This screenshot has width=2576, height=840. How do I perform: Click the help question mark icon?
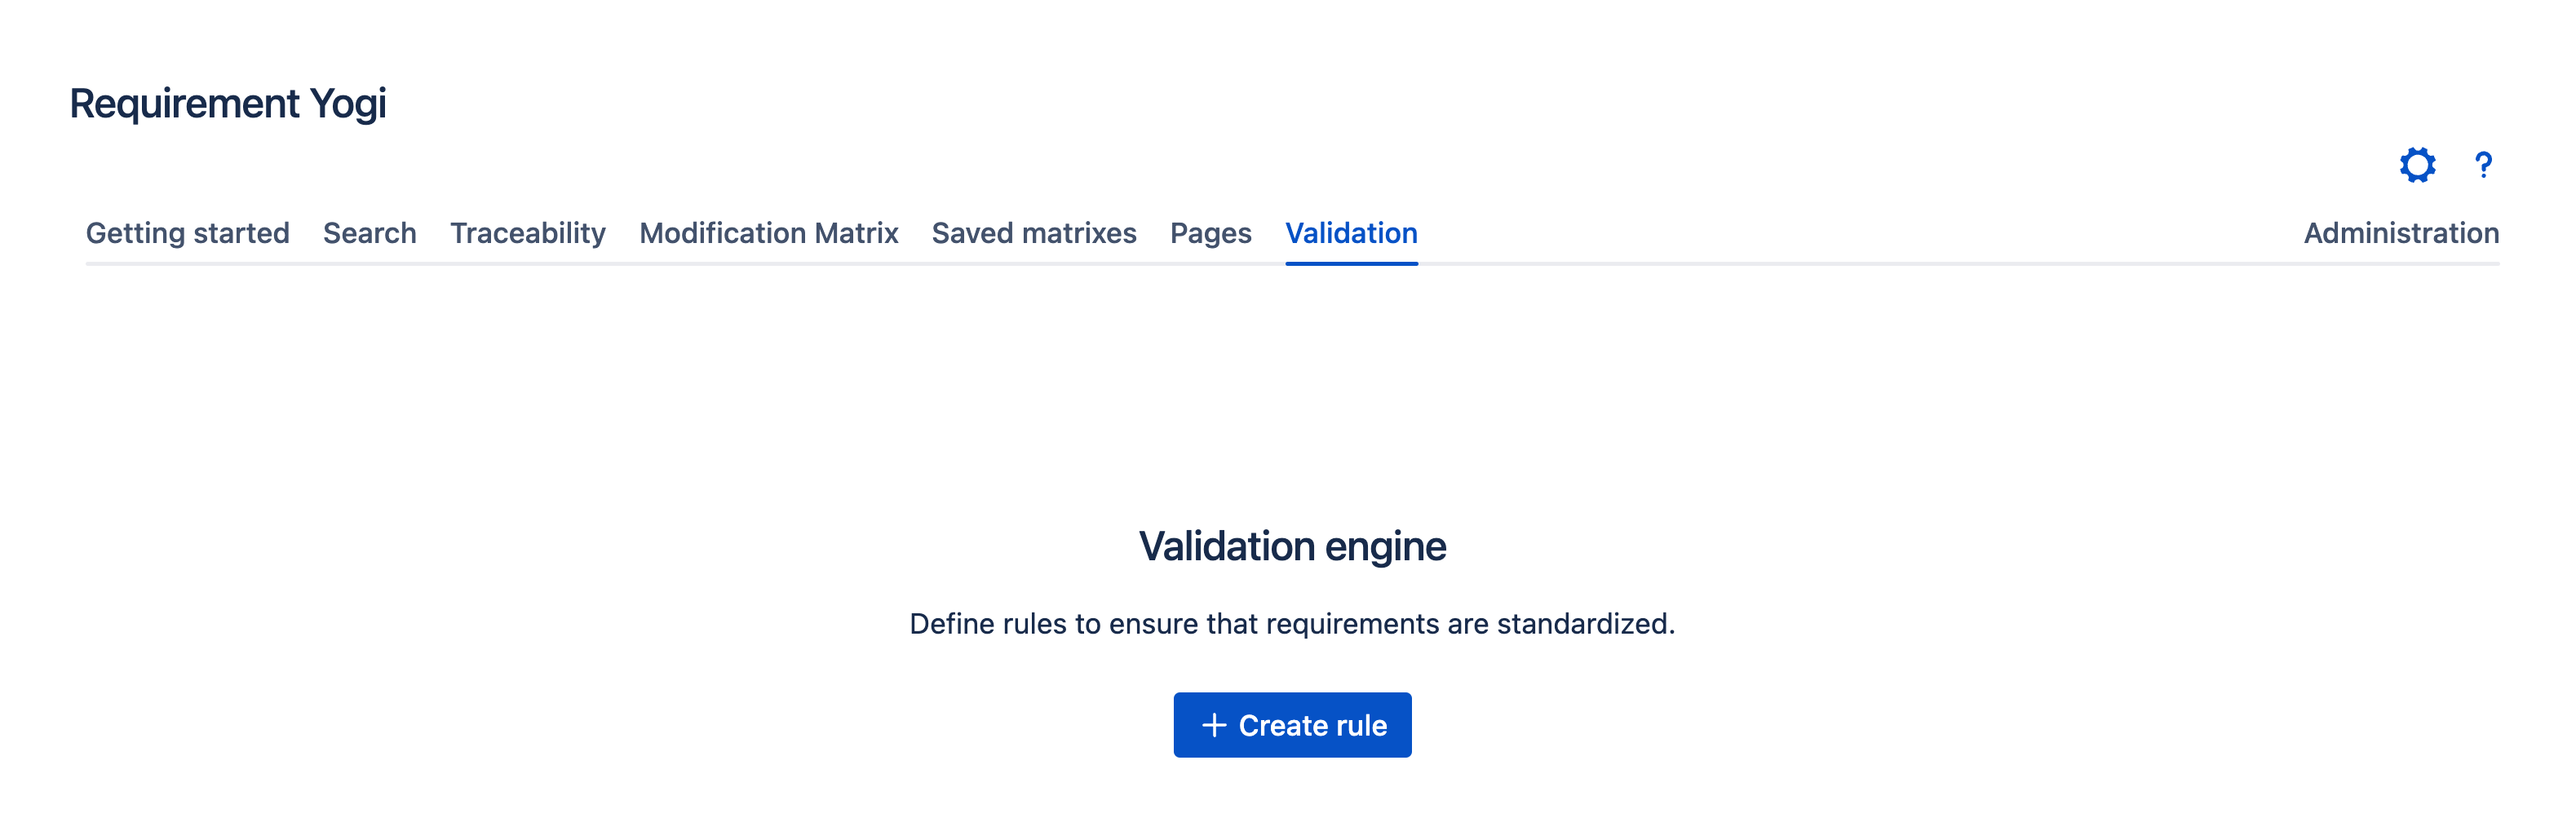[2483, 165]
